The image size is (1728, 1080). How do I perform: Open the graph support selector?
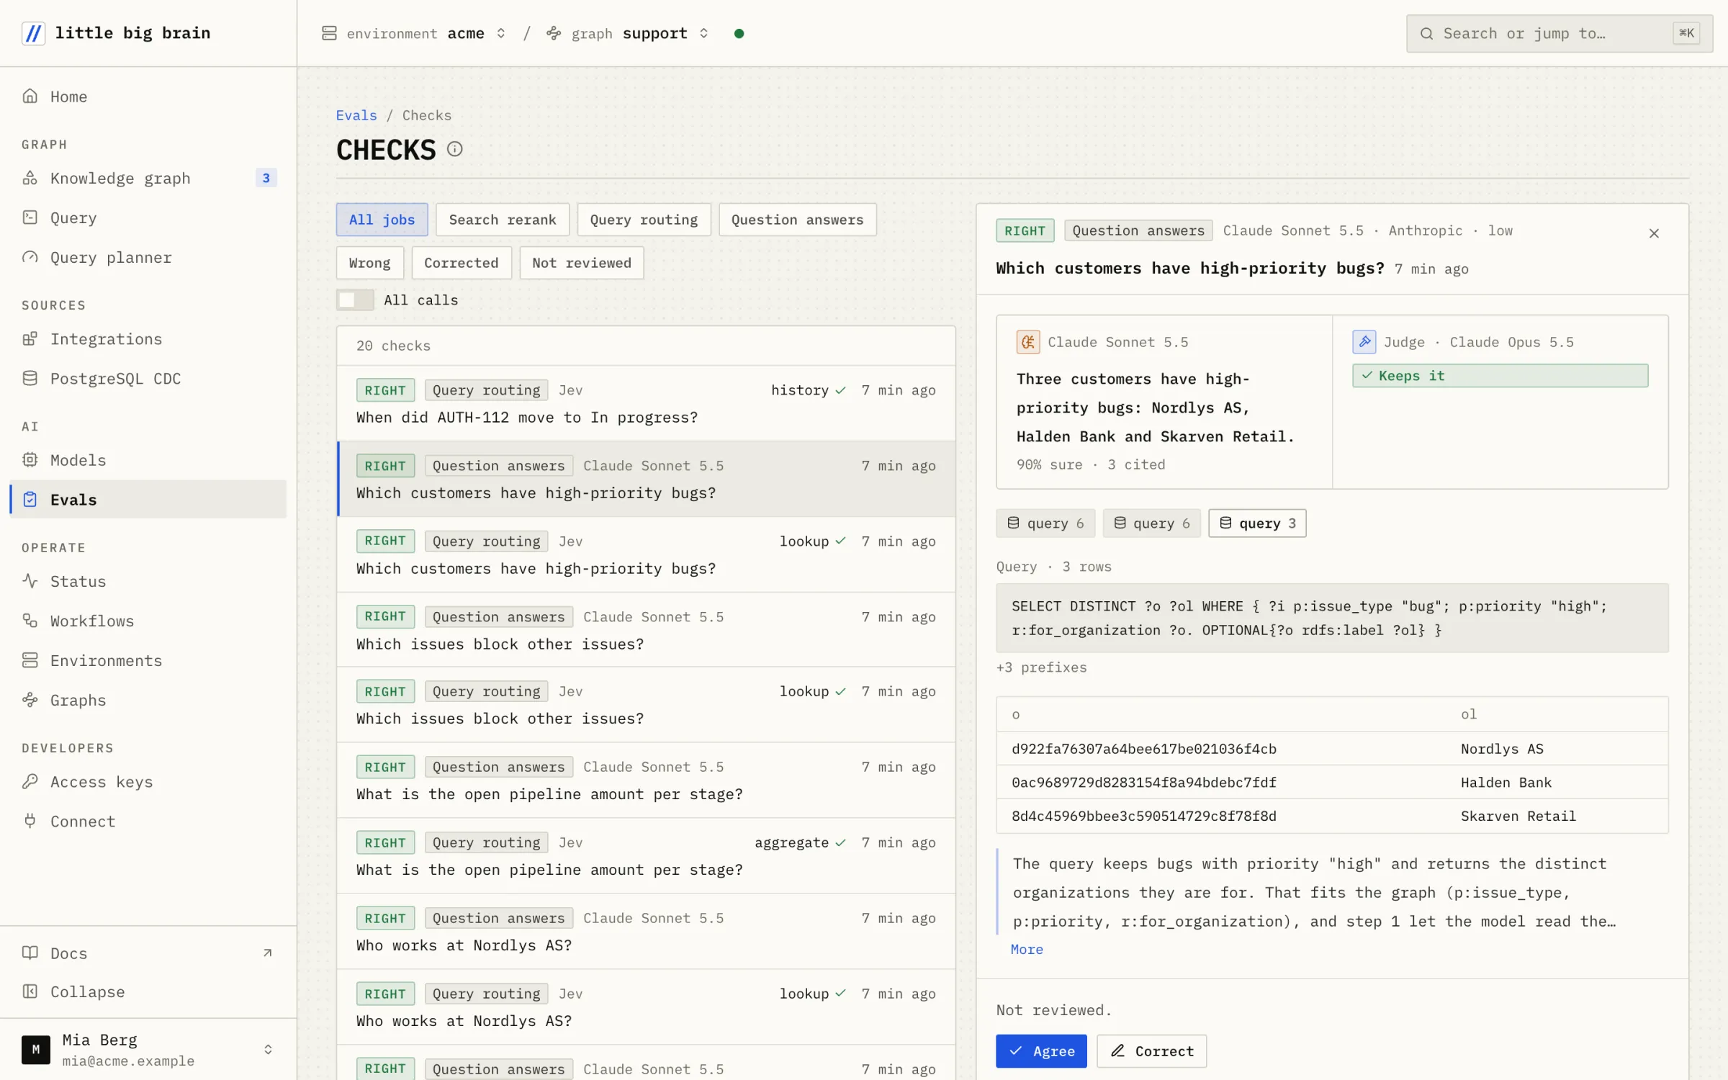coord(628,33)
